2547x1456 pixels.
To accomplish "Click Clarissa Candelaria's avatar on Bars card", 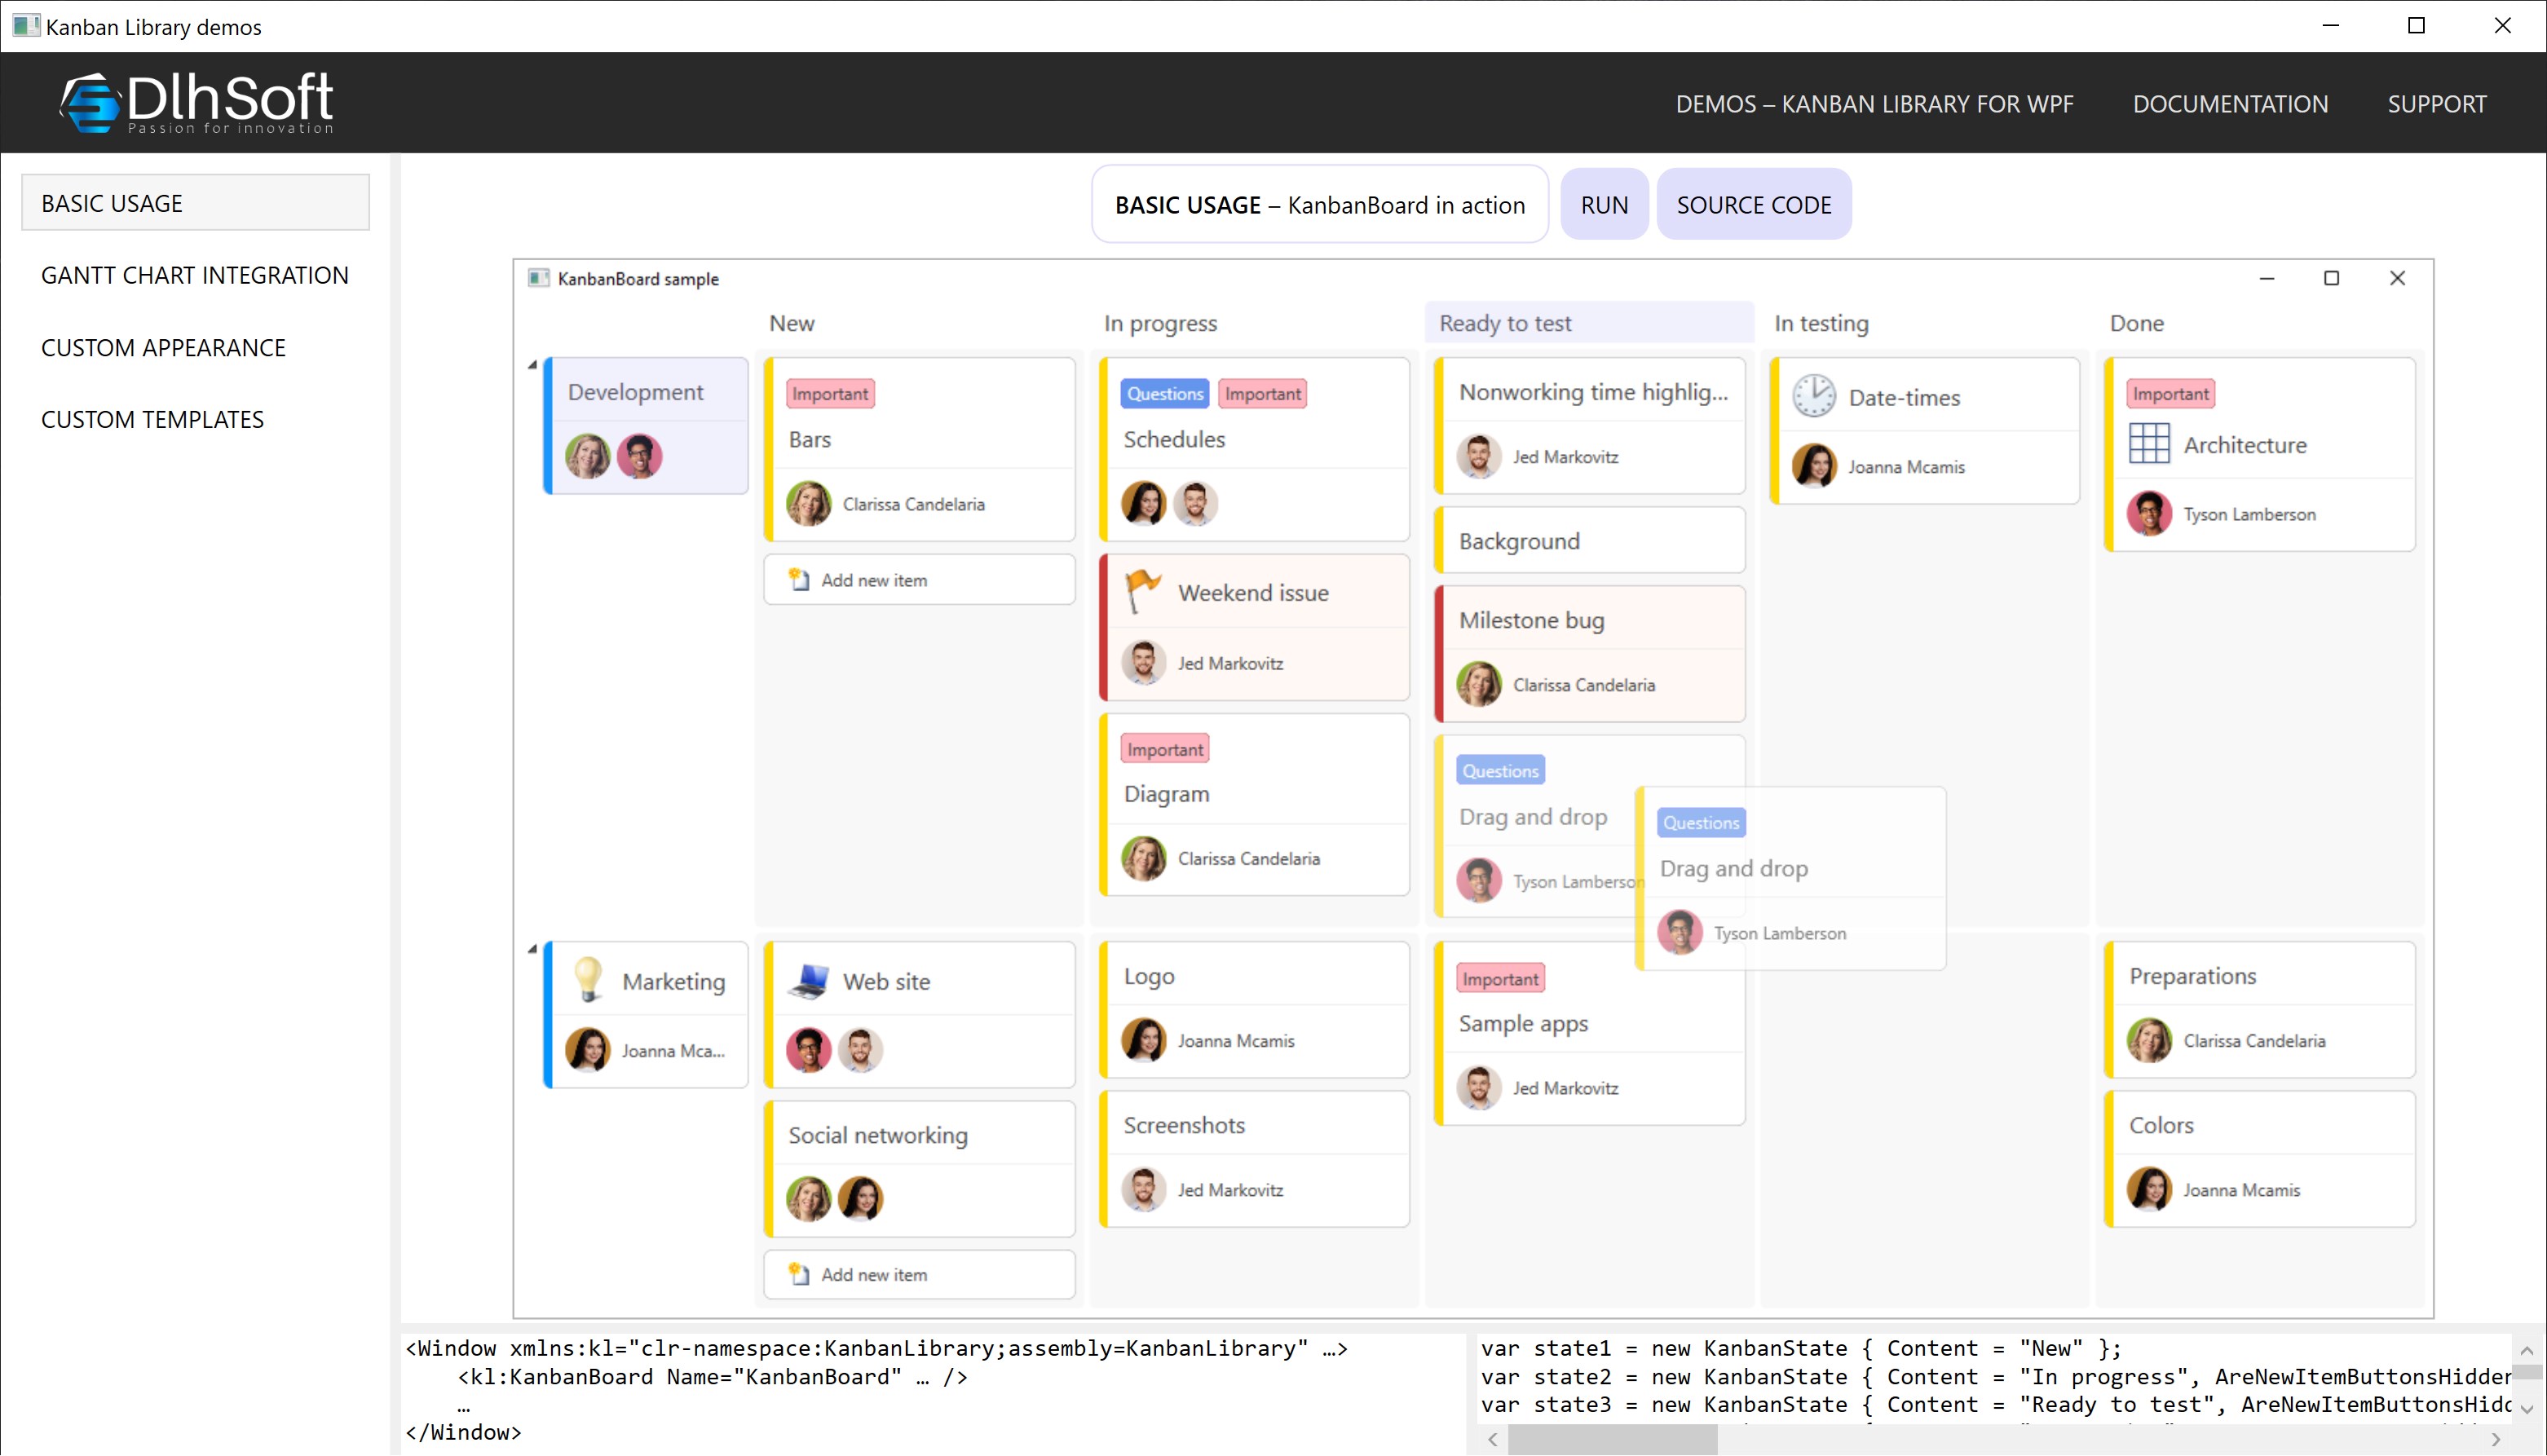I will (808, 503).
